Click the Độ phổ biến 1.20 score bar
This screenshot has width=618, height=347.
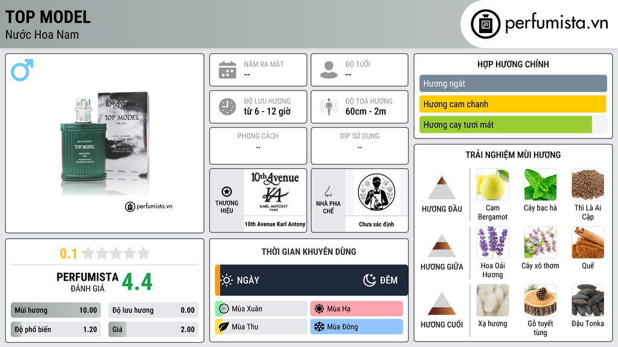56,330
